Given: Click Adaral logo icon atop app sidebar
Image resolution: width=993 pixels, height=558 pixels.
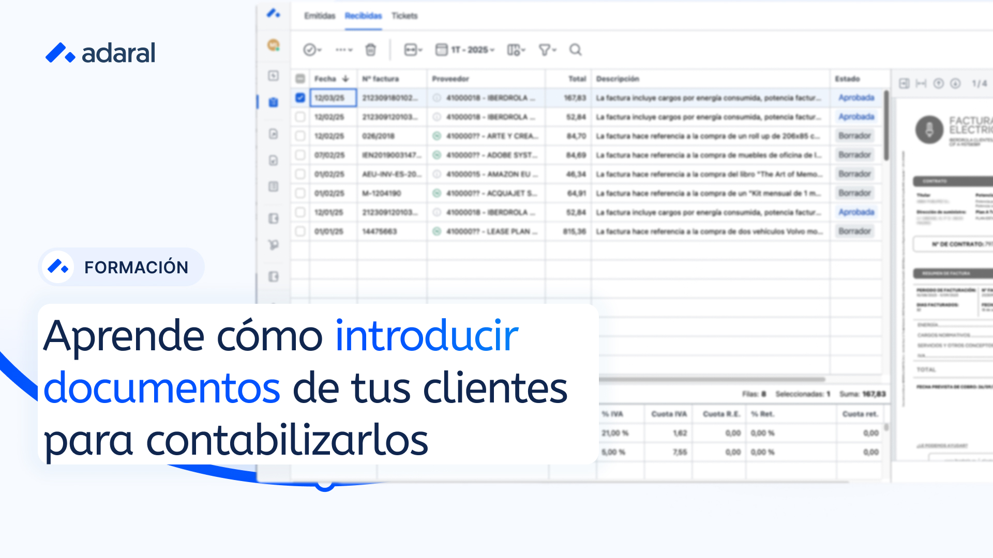Looking at the screenshot, I should click(273, 13).
